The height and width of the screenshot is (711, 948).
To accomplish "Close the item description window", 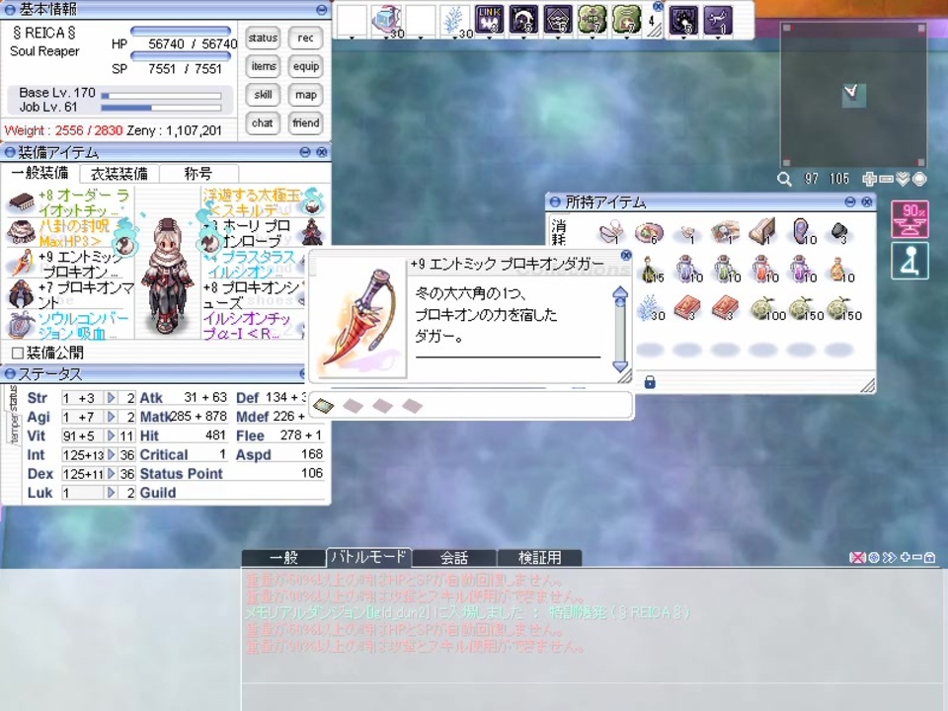I will tap(626, 255).
